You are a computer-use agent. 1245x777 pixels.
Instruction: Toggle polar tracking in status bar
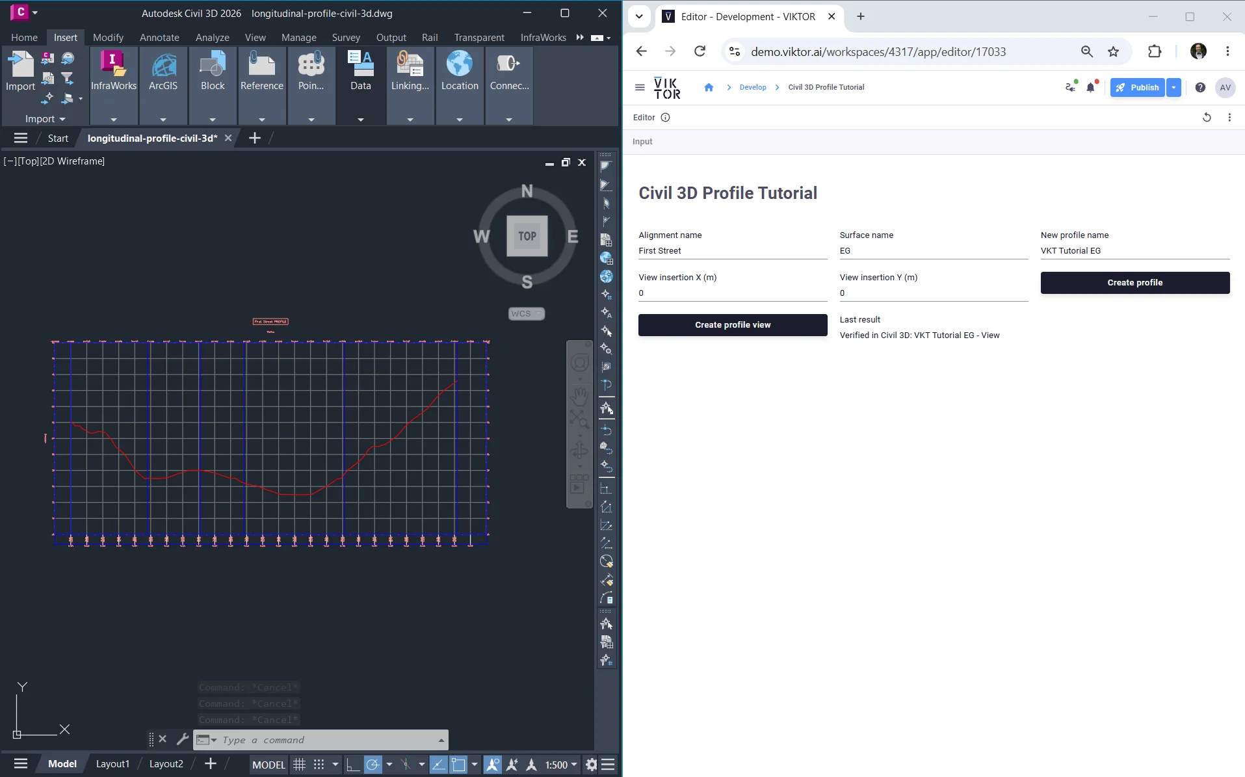(373, 765)
